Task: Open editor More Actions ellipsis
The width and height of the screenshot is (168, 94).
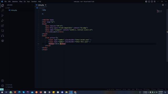Action: (166, 5)
